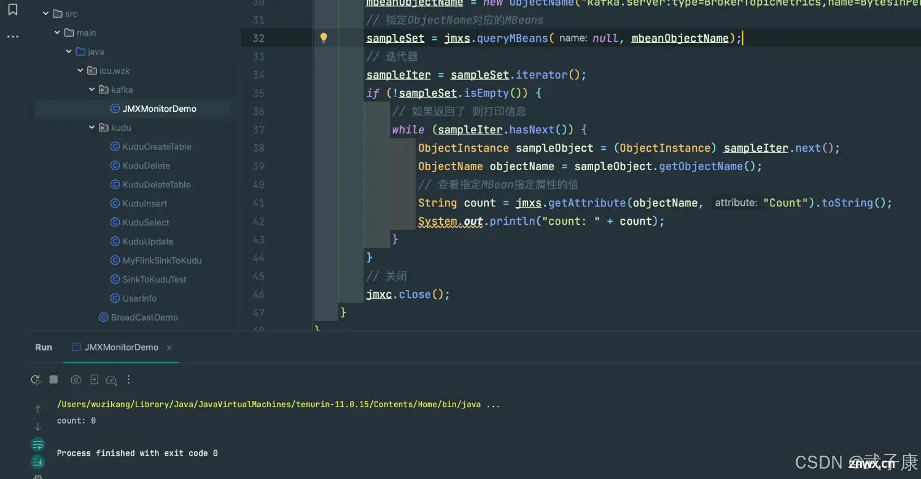Click the 'count: 0' console output
The height and width of the screenshot is (479, 921).
(76, 421)
